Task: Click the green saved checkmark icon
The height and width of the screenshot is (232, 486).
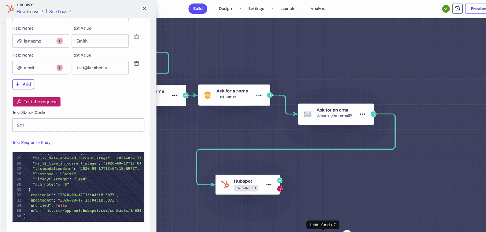Action: 446,9
